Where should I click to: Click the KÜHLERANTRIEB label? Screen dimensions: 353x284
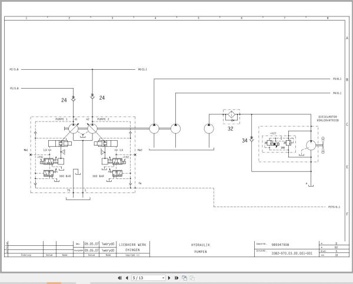pyautogui.click(x=328, y=120)
